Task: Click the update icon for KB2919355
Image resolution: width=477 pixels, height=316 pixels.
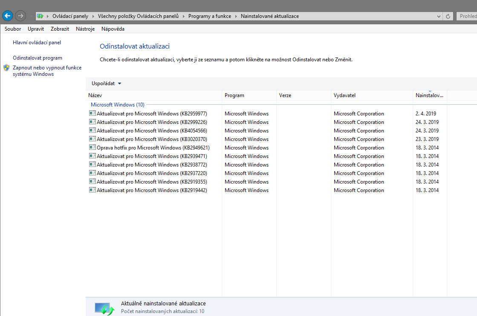Action: click(93, 181)
